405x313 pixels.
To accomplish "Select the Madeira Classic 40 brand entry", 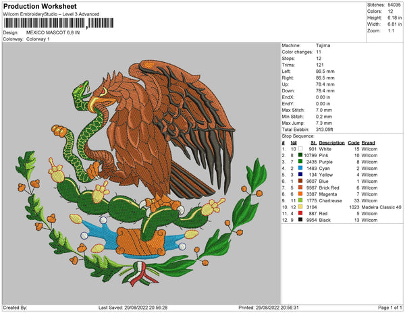I will point(381,207).
